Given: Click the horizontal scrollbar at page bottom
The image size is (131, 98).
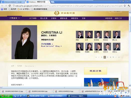Looking at the screenshot, I should (64, 88).
